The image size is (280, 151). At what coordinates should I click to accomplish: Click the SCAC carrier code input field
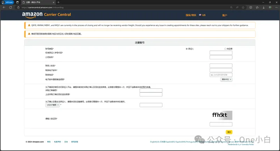click(221, 53)
